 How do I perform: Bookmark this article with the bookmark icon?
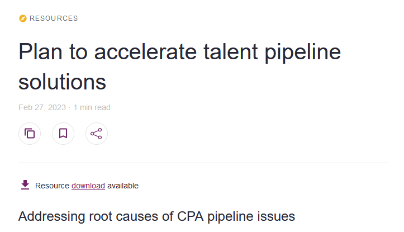(63, 134)
